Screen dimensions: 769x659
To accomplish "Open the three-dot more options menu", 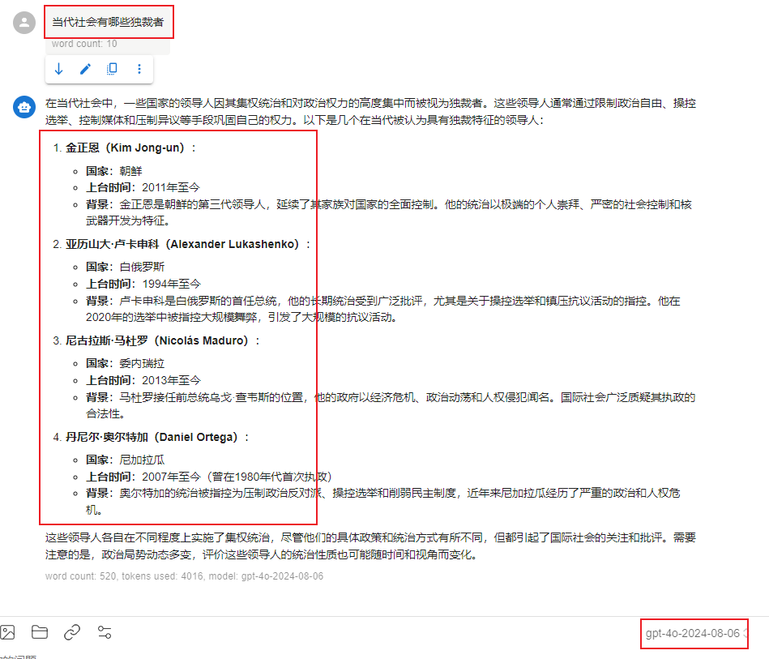I will point(139,69).
